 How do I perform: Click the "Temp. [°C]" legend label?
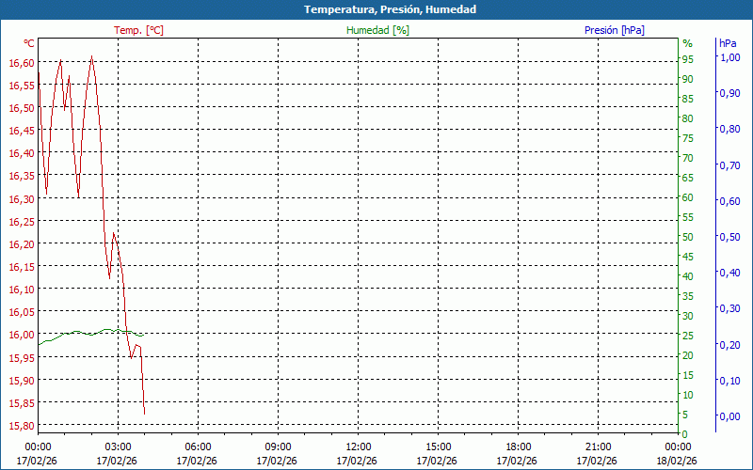[x=138, y=30]
